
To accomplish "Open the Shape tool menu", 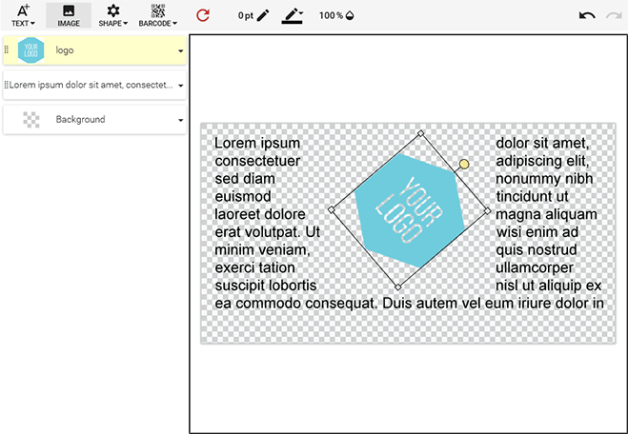I will click(113, 14).
